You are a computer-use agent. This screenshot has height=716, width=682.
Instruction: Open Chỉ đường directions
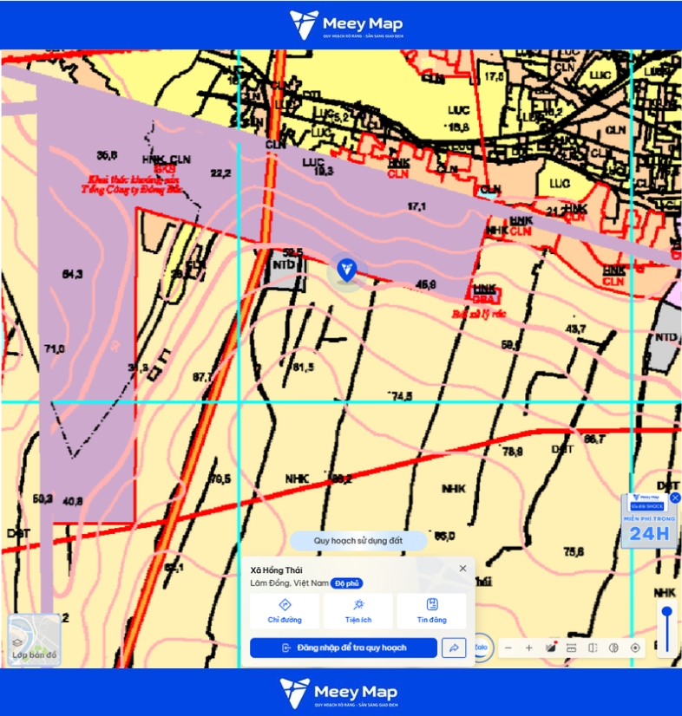285,611
